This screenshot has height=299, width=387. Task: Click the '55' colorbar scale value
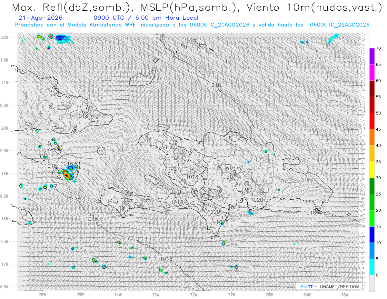tap(378, 97)
